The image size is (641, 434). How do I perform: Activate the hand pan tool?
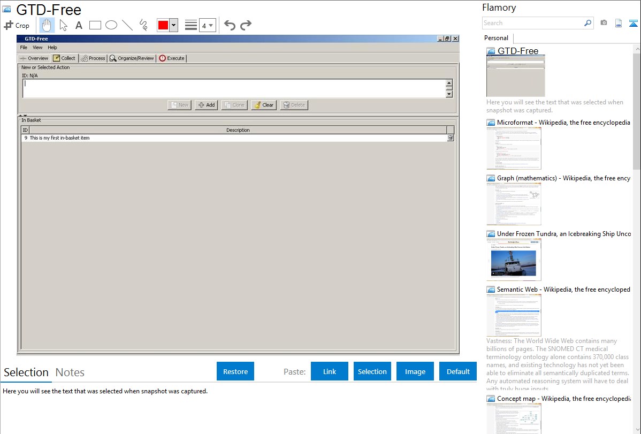(47, 25)
